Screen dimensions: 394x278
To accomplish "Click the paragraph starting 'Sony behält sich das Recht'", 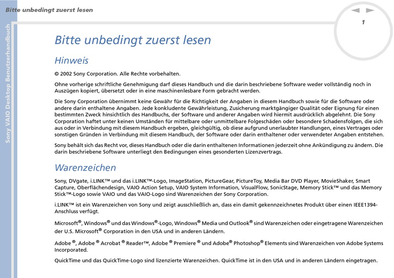I will tap(219, 149).
